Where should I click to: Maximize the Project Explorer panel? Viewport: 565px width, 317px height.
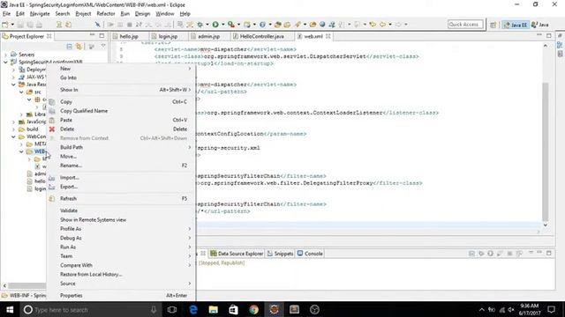[x=102, y=35]
